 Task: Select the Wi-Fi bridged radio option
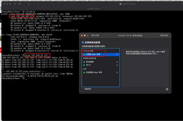pos(117,65)
